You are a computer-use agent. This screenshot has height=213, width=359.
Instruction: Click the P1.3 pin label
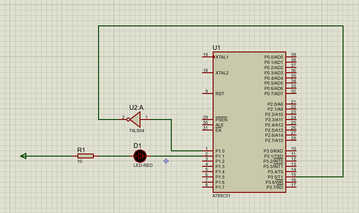(220, 167)
